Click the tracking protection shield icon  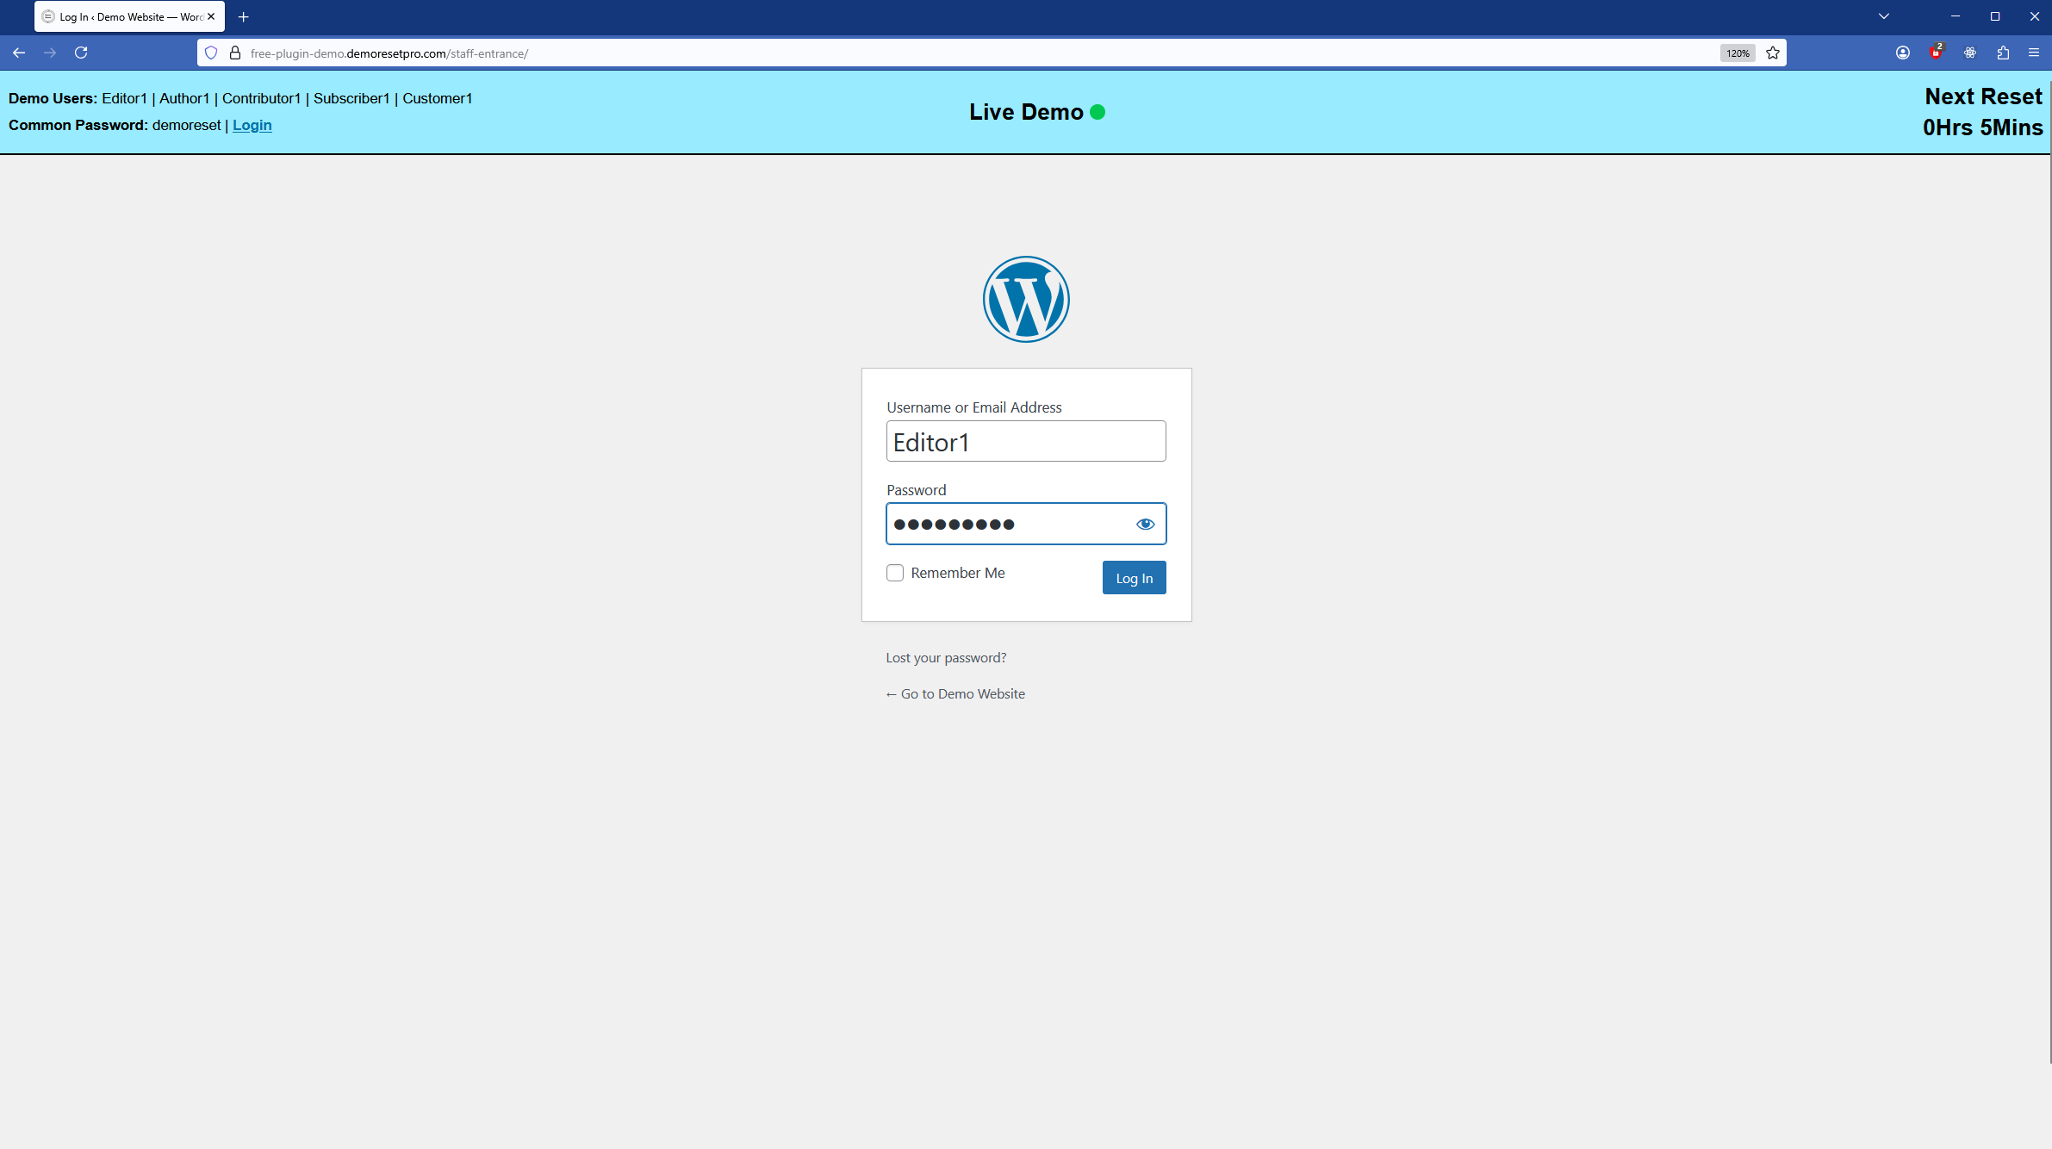point(211,53)
